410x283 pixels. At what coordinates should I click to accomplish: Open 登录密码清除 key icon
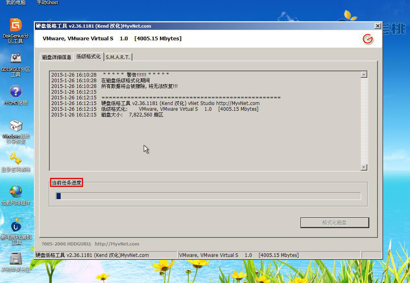pos(16,162)
